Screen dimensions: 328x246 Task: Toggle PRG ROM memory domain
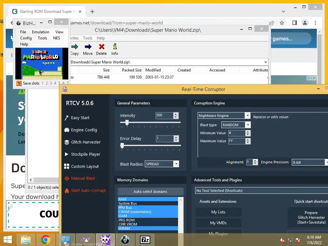pyautogui.click(x=148, y=220)
